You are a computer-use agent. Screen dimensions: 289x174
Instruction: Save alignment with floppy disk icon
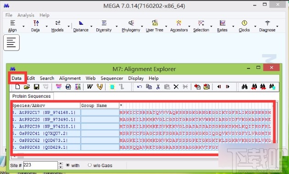click(37, 86)
